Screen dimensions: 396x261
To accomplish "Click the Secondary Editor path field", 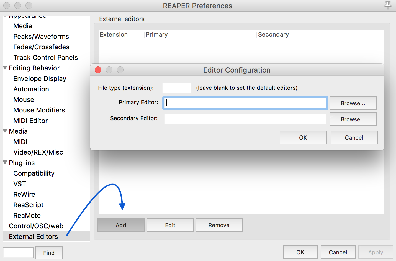I will pyautogui.click(x=245, y=119).
